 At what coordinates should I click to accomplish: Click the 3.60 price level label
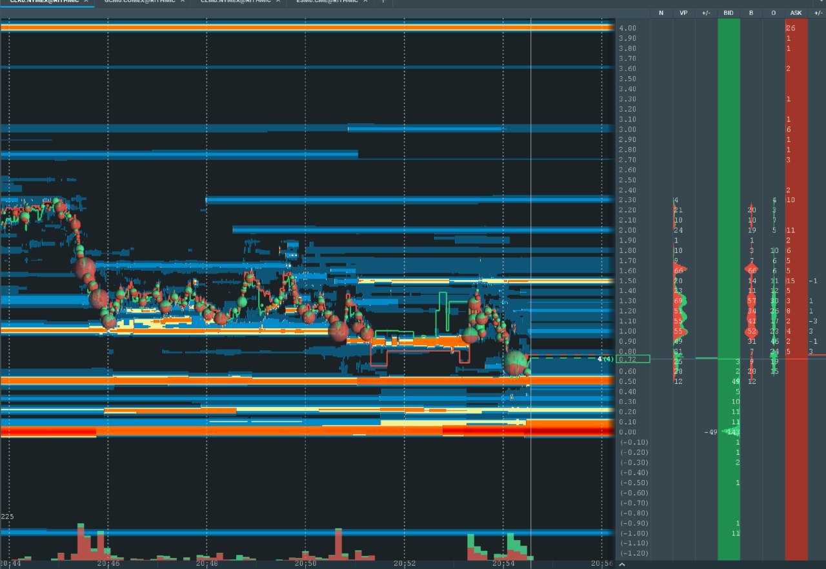click(627, 68)
